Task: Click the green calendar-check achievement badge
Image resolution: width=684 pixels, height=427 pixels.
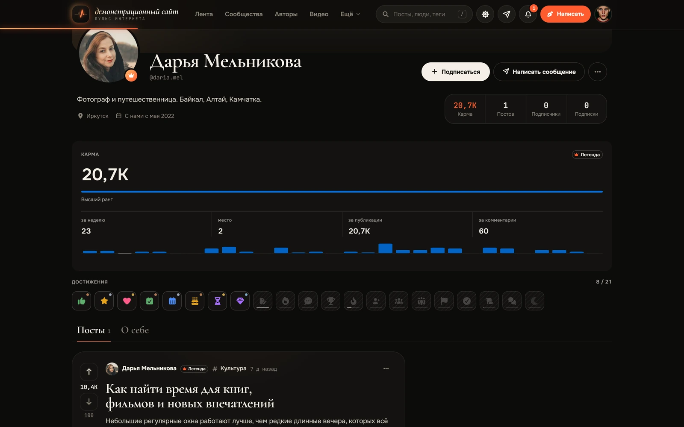Action: (149, 301)
